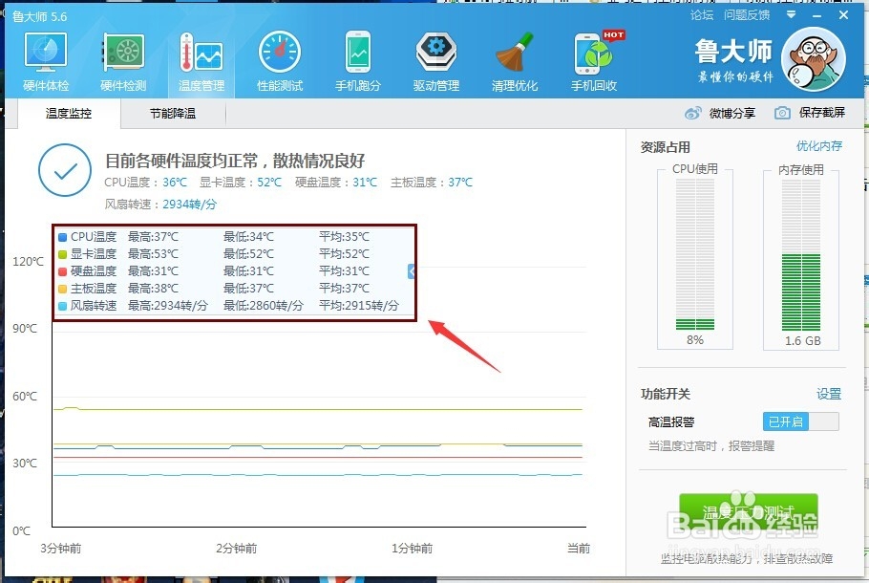This screenshot has height=583, width=869.
Task: Start the 温度压力测试 green button
Action: (748, 513)
